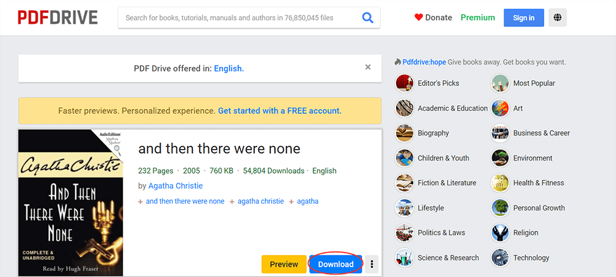
Task: Click the Download button
Action: (336, 264)
